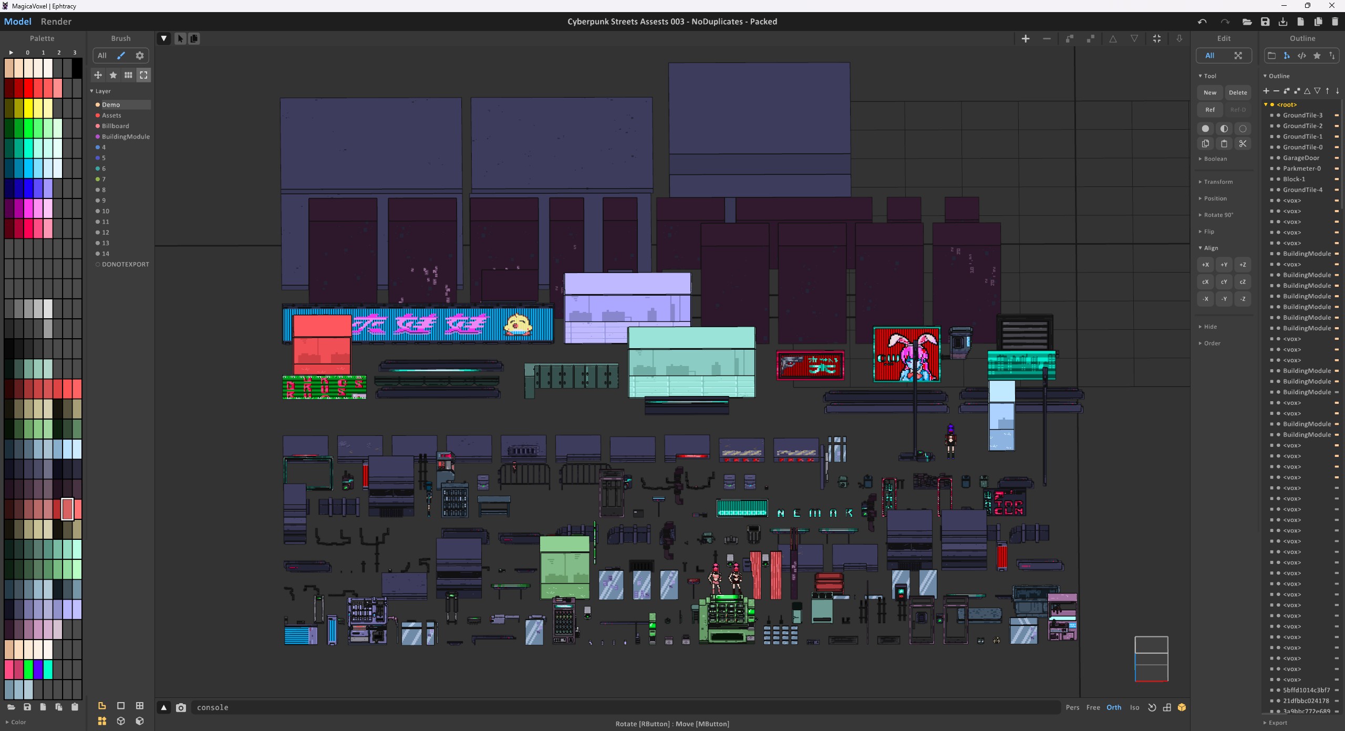
Task: Click the half-circle inverse selection icon
Action: click(x=1224, y=129)
